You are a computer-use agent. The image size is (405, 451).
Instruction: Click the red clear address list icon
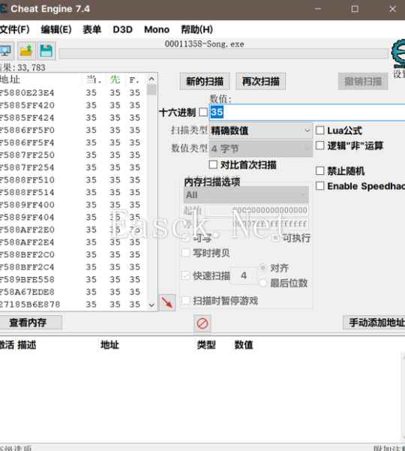[x=202, y=323]
